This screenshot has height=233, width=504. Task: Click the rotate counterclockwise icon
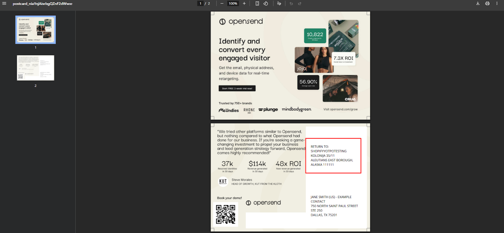tap(266, 4)
